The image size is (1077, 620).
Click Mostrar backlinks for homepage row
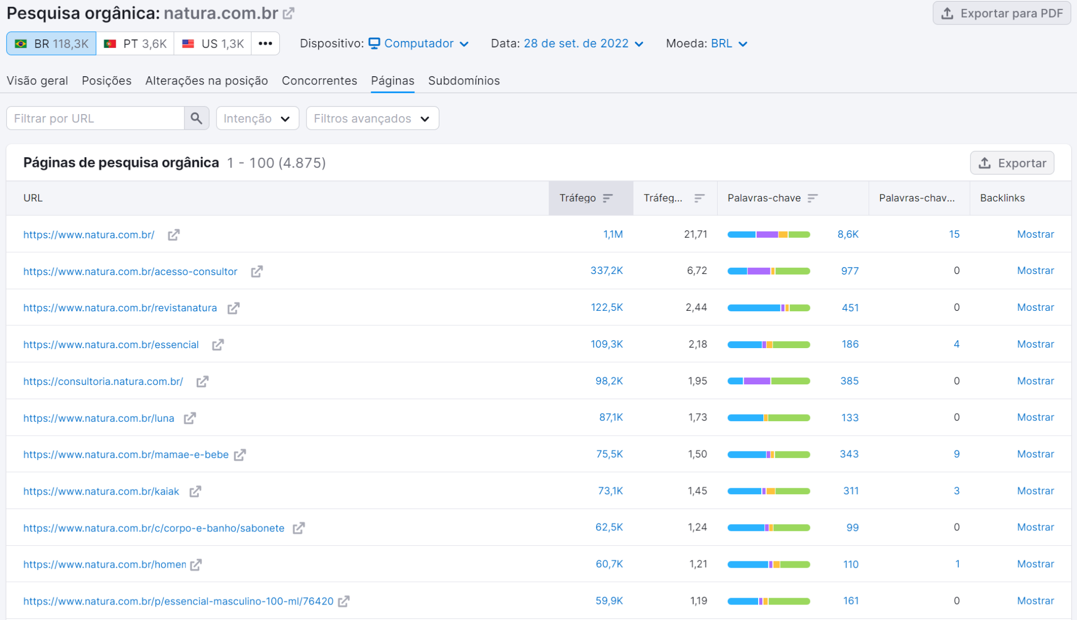click(1035, 235)
